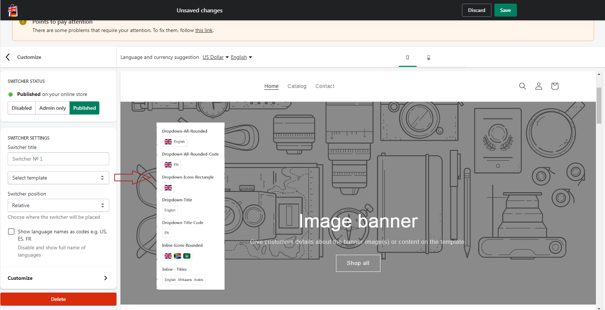605x310 pixels.
Task: Open the Select template dropdown
Action: click(x=58, y=178)
